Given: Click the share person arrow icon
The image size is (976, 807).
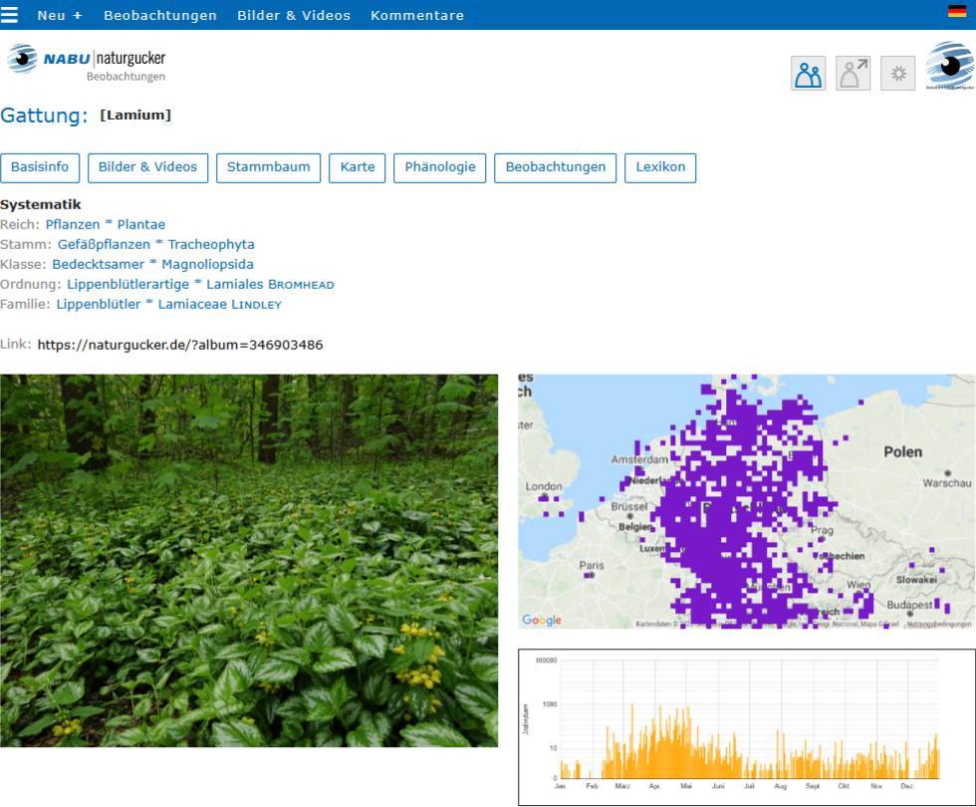Looking at the screenshot, I should point(853,74).
